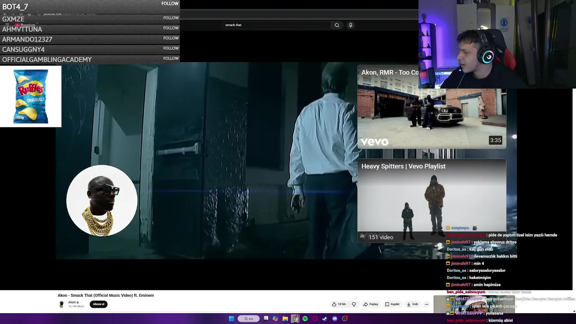This screenshot has width=576, height=324.
Task: Click chat message 'min 4'
Action: tap(479, 264)
